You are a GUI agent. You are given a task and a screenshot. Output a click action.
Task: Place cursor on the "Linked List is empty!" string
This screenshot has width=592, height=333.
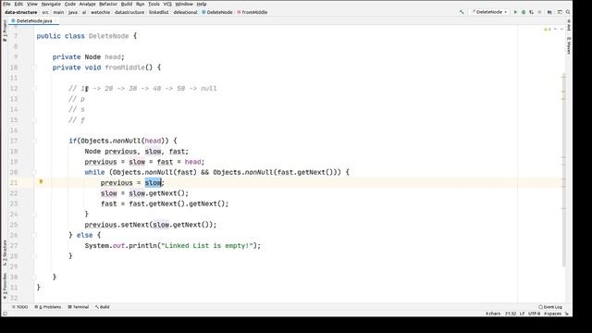[x=206, y=246]
